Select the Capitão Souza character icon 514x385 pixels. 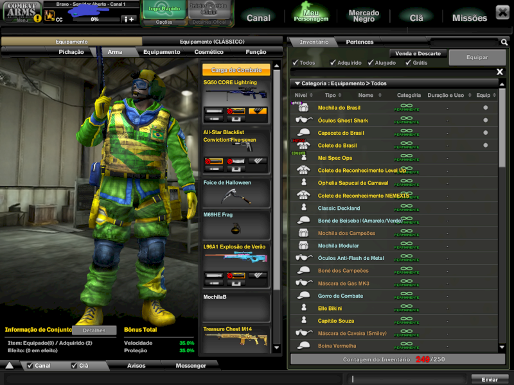[x=304, y=320]
